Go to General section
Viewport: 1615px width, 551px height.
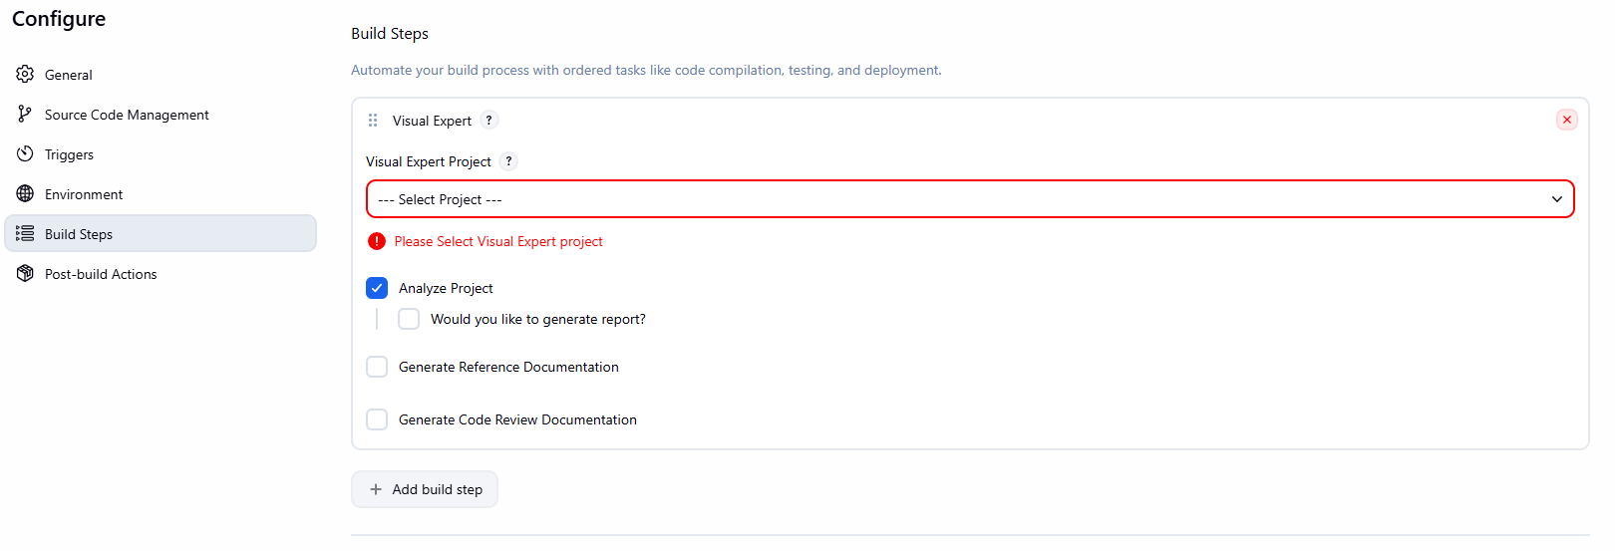[161, 75]
